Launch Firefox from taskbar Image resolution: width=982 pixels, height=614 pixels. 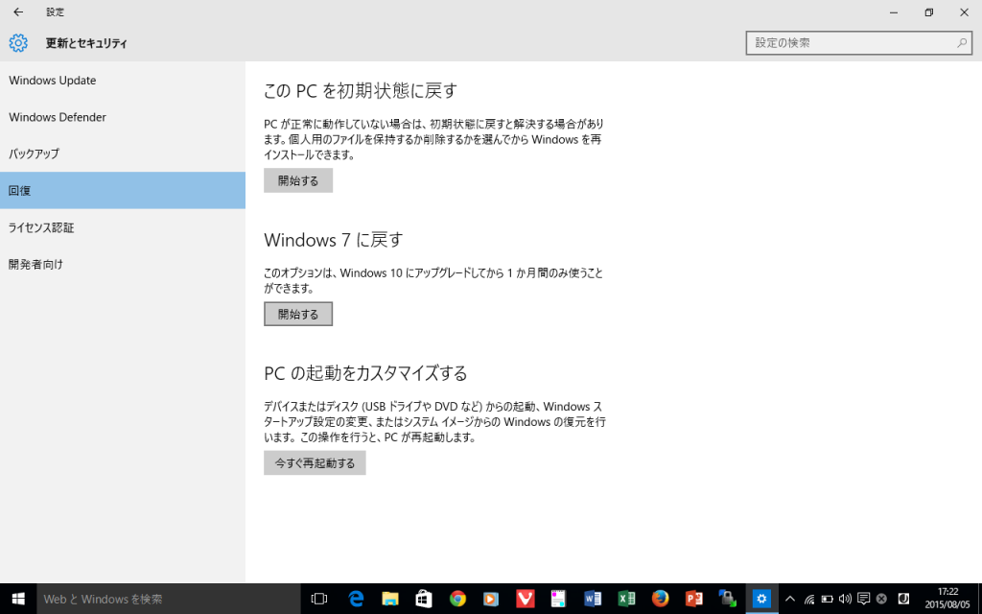tap(660, 599)
